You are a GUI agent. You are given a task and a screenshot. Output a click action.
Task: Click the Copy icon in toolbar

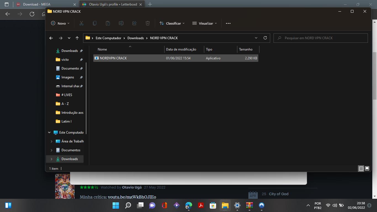(x=95, y=23)
